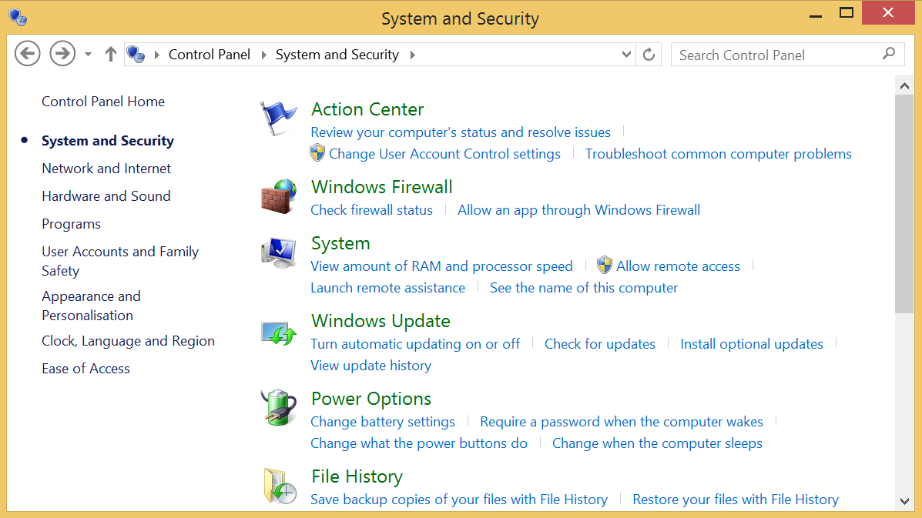Click the Control Panel icon in address bar
The width and height of the screenshot is (922, 518).
click(136, 55)
